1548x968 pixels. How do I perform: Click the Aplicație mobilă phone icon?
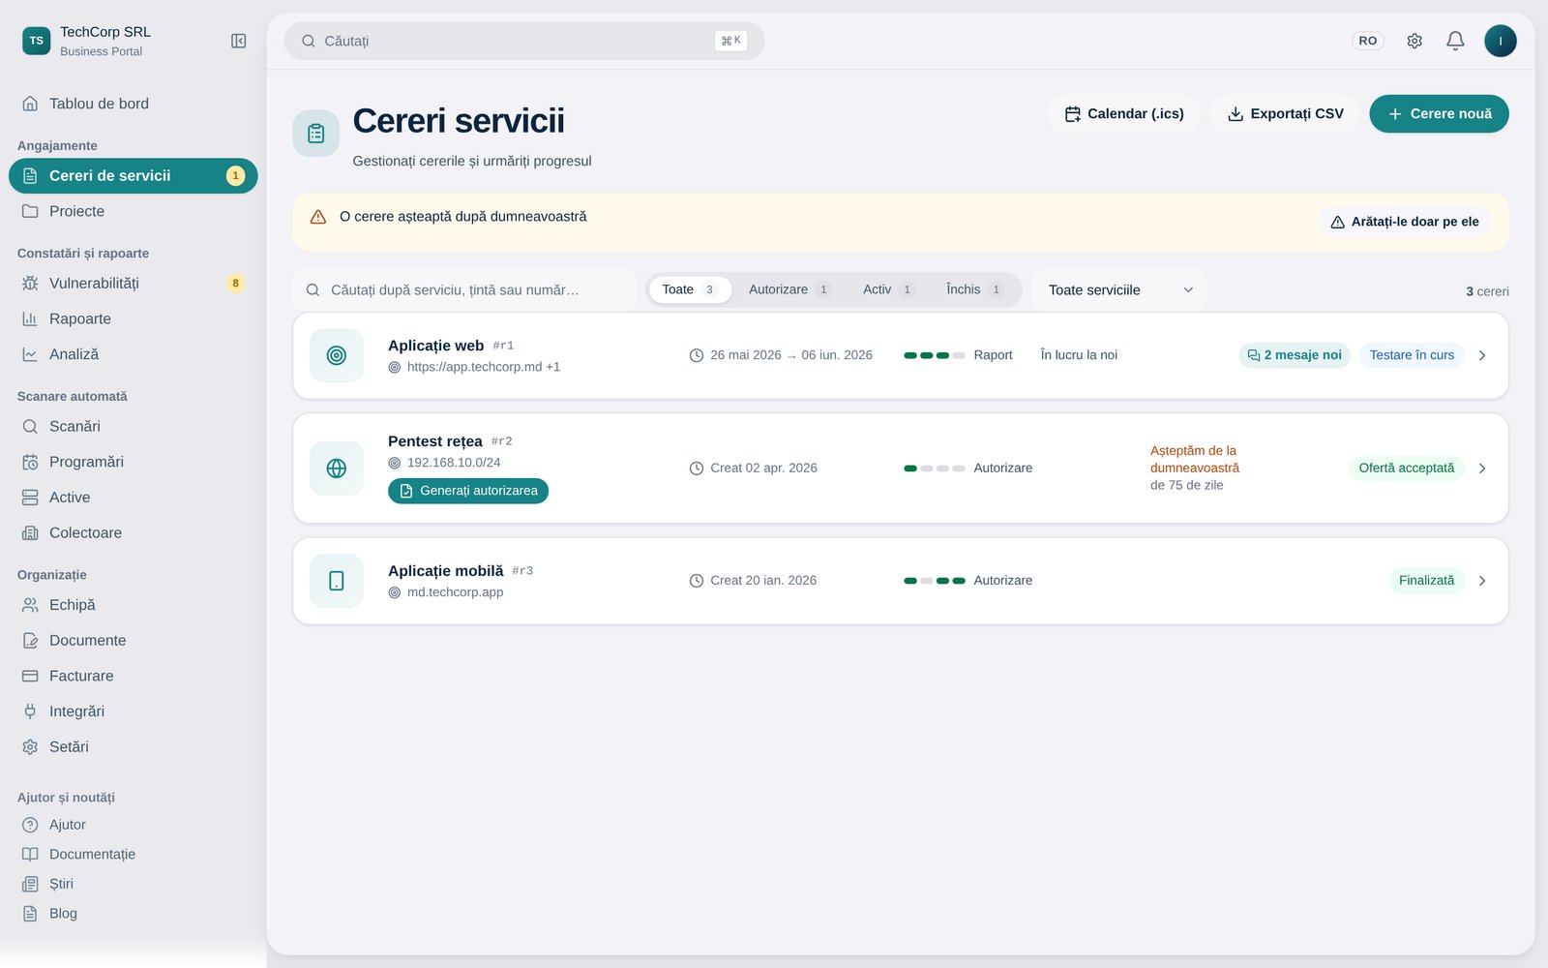(x=337, y=581)
